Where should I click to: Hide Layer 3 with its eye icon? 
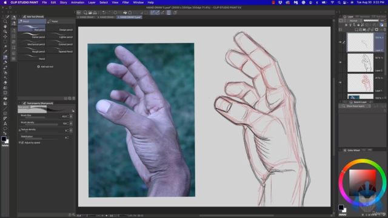click(x=340, y=42)
